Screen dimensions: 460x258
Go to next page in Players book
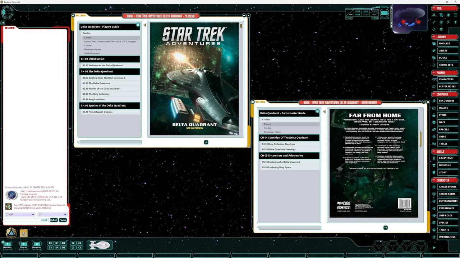click(206, 142)
